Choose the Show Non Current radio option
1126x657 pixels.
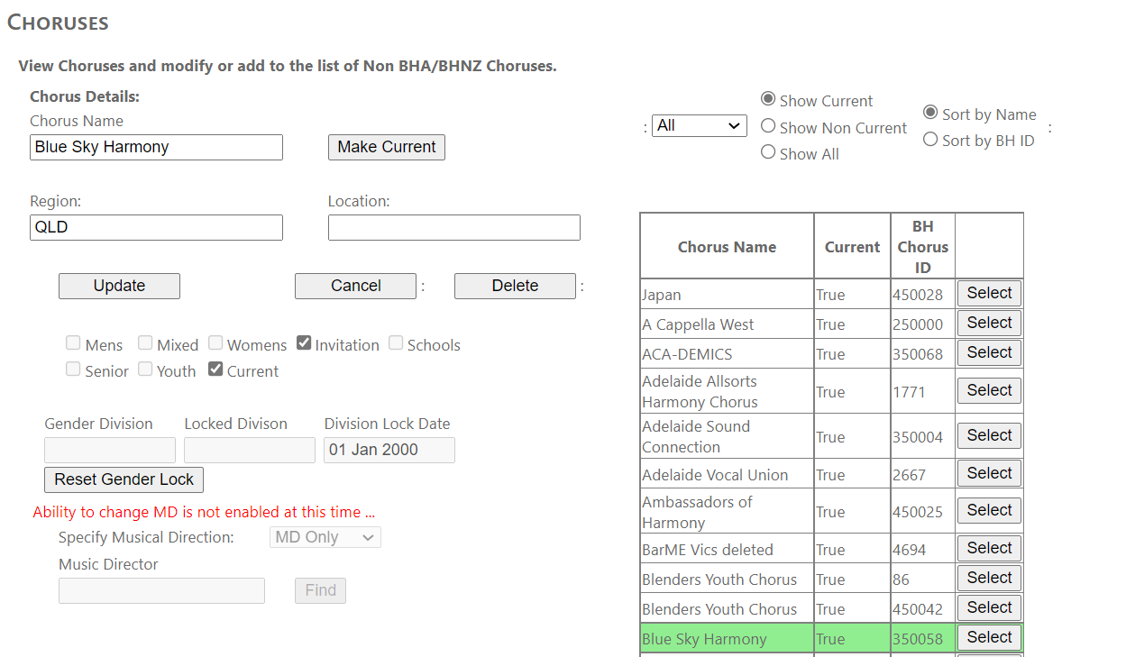point(768,127)
